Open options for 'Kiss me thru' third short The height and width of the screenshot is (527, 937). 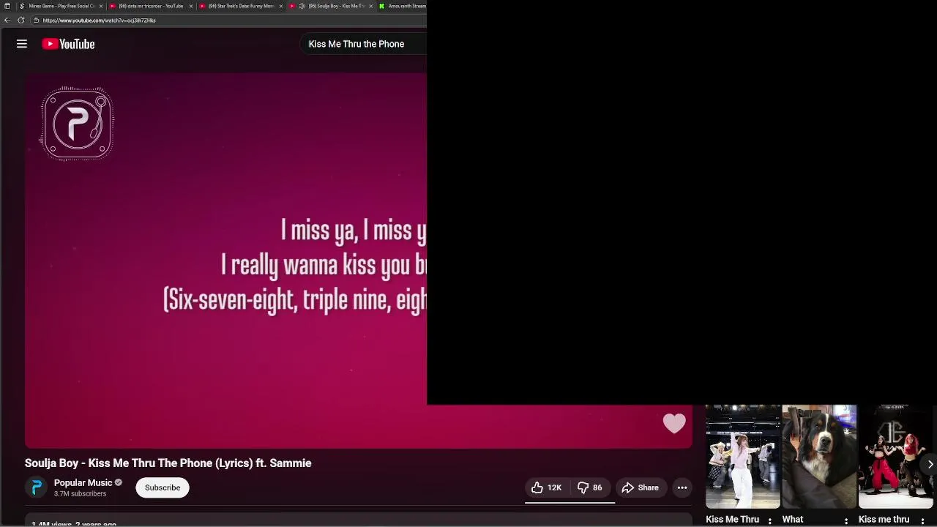tap(922, 521)
